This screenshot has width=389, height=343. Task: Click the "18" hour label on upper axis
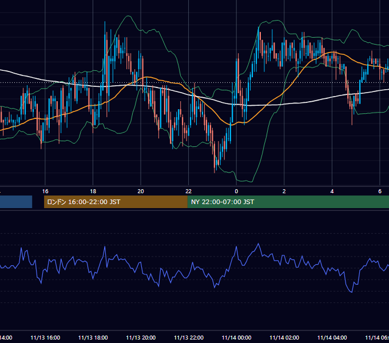[93, 192]
